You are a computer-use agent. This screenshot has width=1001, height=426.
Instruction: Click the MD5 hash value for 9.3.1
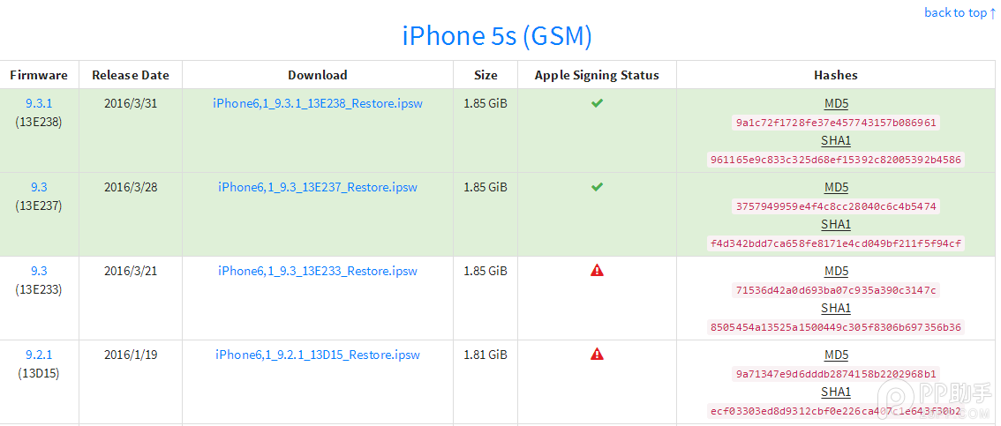[x=836, y=123]
